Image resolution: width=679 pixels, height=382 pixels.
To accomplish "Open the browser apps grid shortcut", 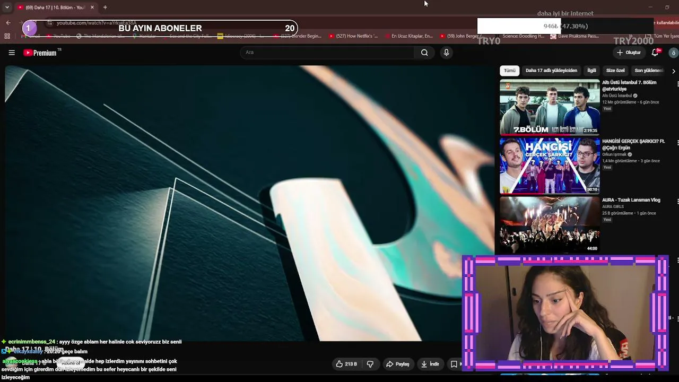I will (x=7, y=36).
